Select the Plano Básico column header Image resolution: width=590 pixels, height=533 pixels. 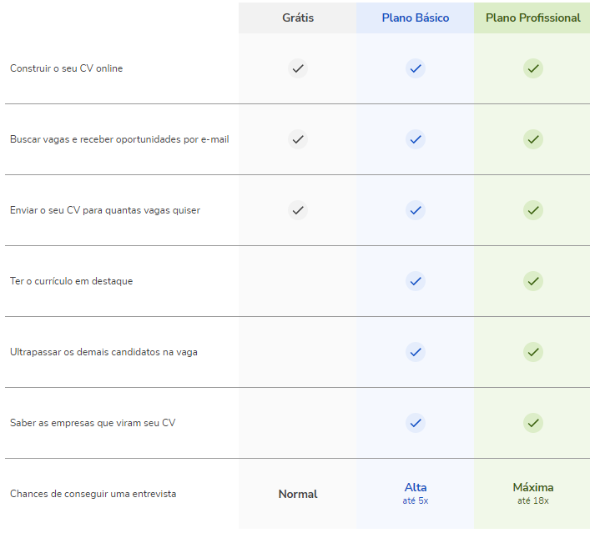pos(416,18)
